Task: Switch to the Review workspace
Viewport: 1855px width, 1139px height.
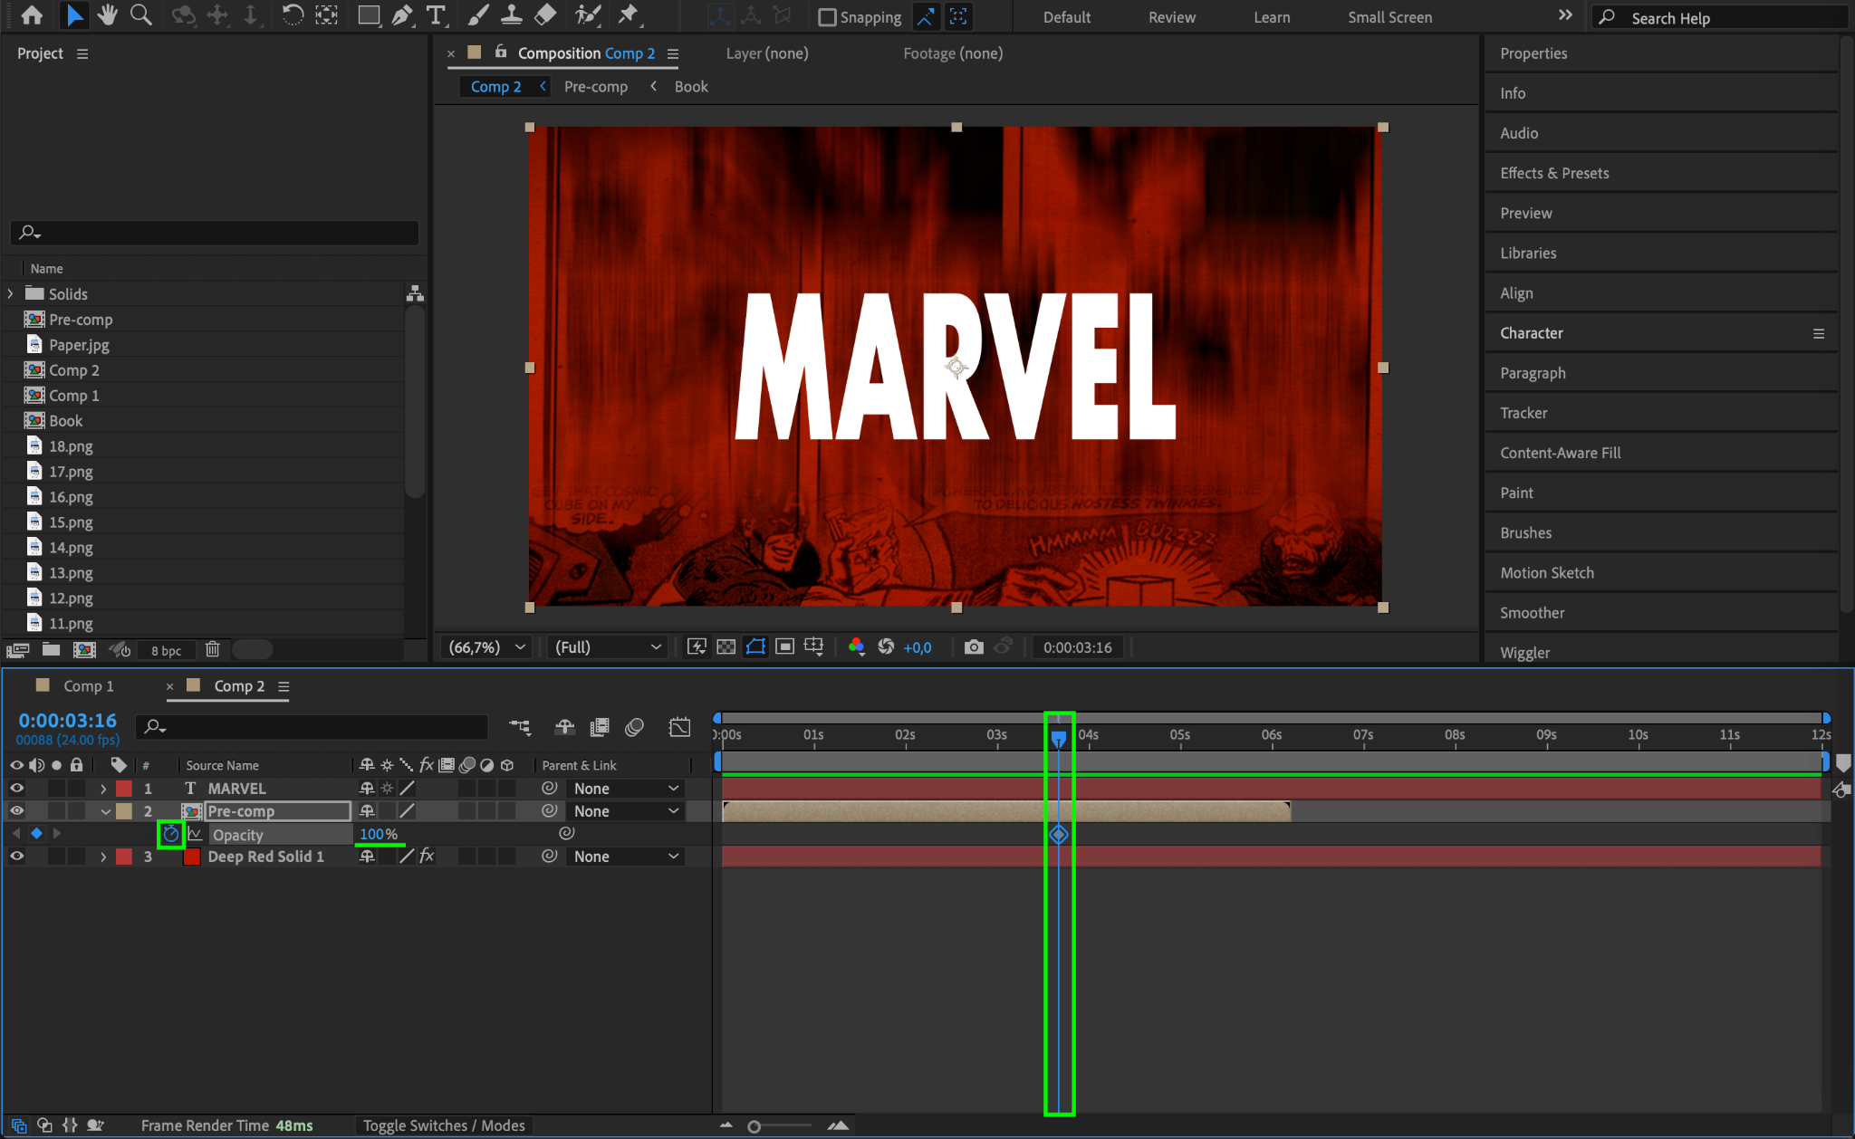Action: 1171,17
